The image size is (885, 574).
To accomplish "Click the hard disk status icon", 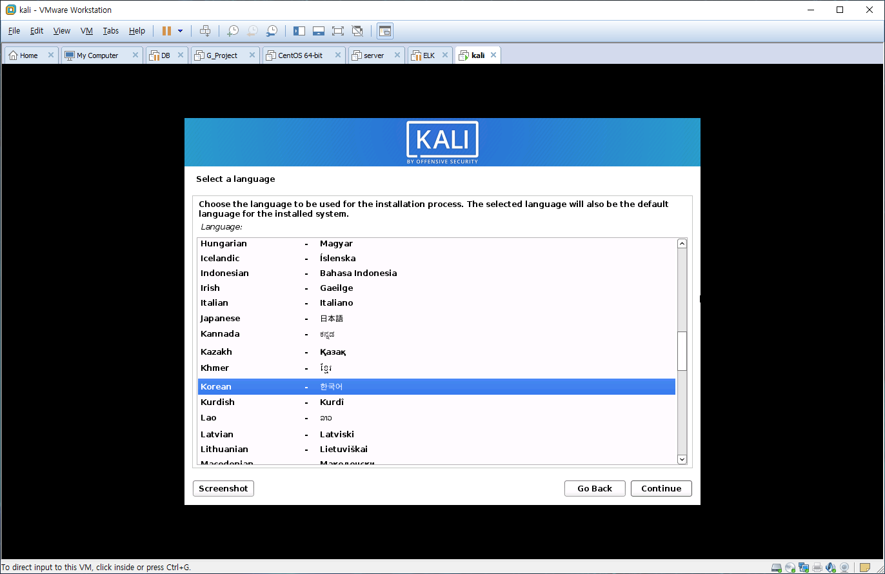I will coord(777,568).
